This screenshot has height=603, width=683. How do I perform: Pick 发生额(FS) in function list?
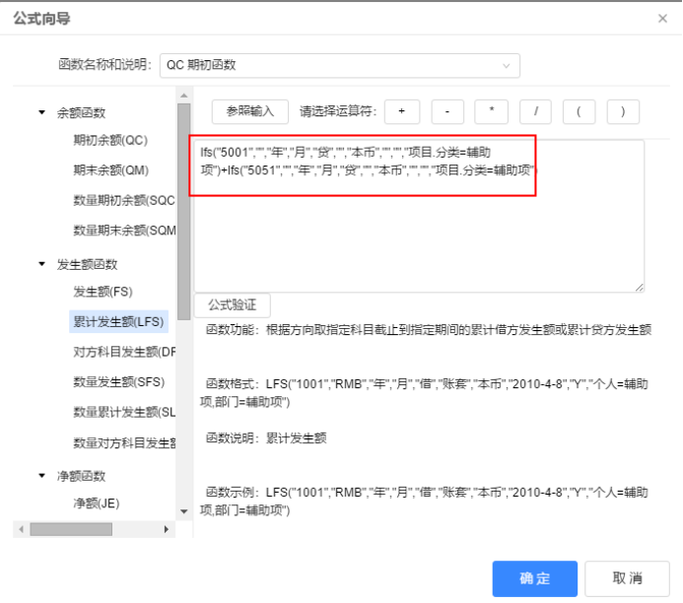coord(102,292)
